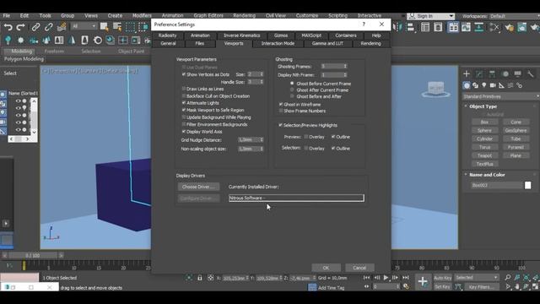
Task: Click the Undo arrow in the main toolbar
Action: click(x=8, y=27)
